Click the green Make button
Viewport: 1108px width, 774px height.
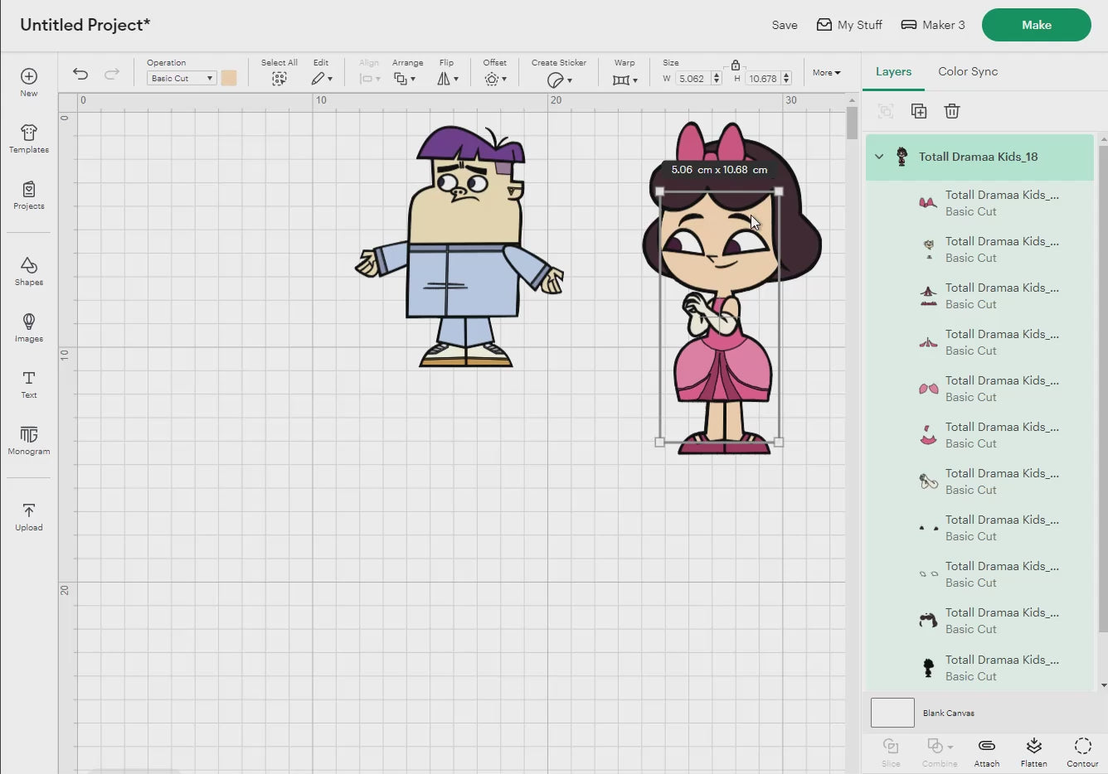coord(1037,25)
